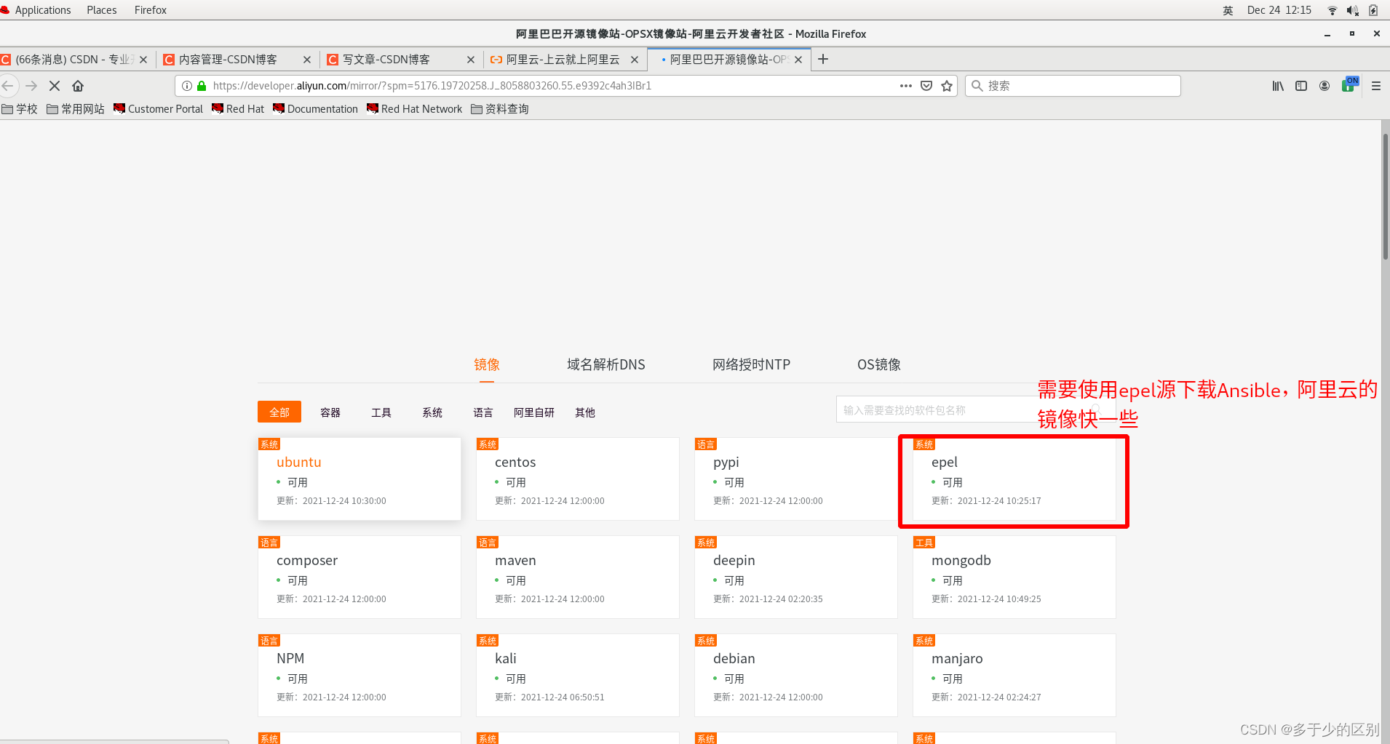This screenshot has height=744, width=1390.
Task: Select the OS镜像 section tab
Action: (x=879, y=364)
